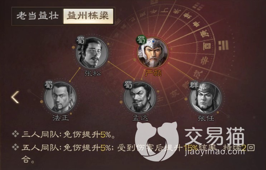Pick 张任 general portrait

205,98
